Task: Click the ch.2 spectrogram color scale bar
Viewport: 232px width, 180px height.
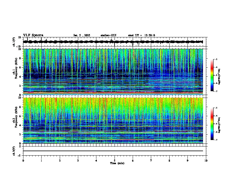Action: (212, 124)
